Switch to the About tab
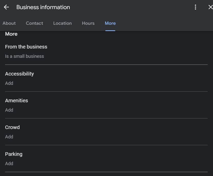 coord(9,23)
